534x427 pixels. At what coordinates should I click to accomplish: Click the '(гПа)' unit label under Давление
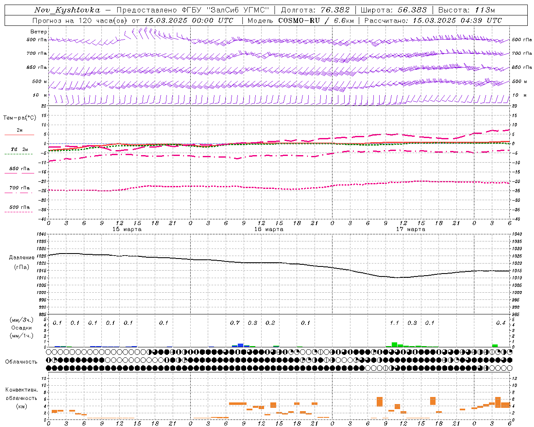[x=22, y=267]
